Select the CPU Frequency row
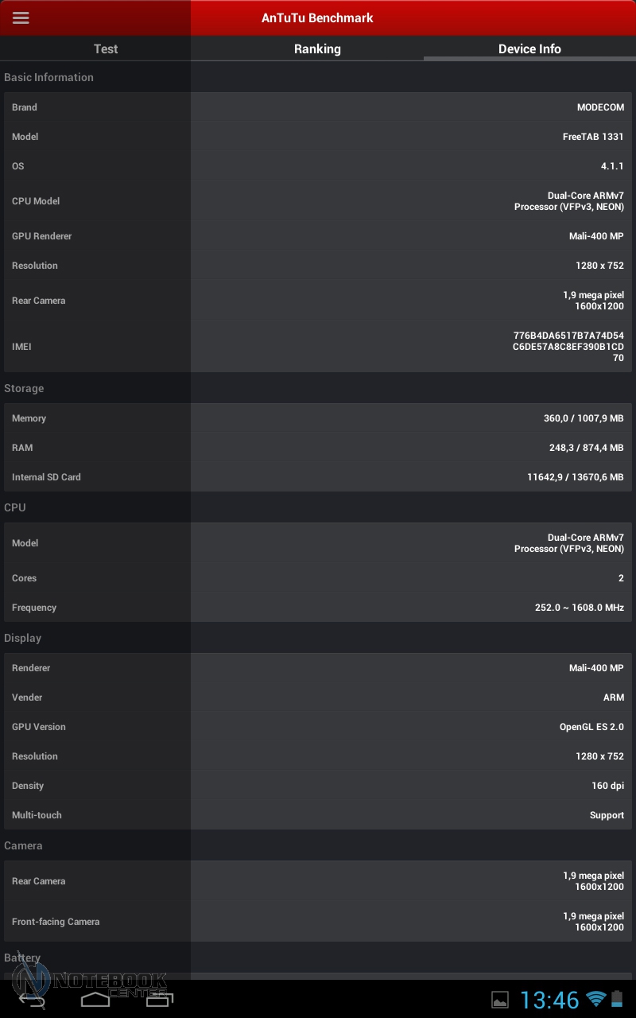The width and height of the screenshot is (636, 1018). pyautogui.click(x=318, y=608)
